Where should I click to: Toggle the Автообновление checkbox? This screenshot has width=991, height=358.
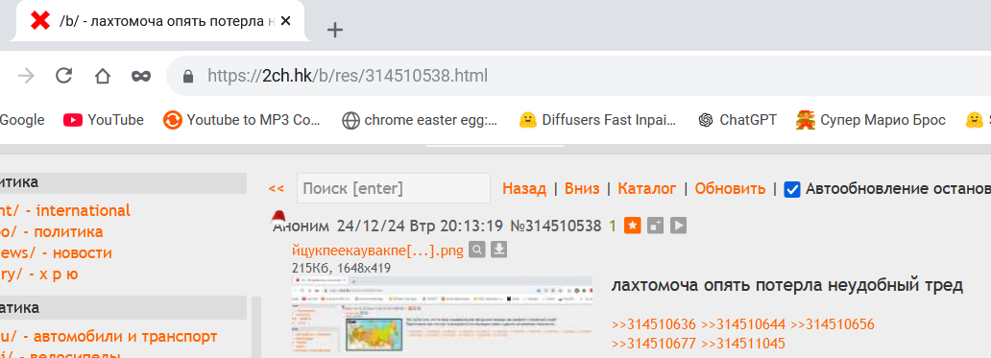coord(792,189)
